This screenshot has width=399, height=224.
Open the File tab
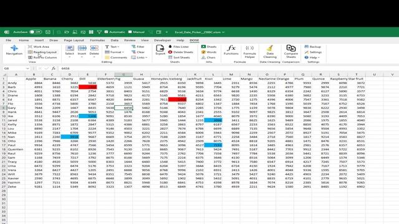[x=8, y=40]
